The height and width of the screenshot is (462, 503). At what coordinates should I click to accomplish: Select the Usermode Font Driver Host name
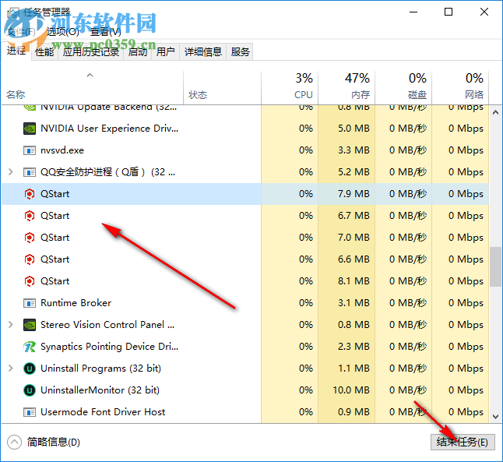coord(103,412)
